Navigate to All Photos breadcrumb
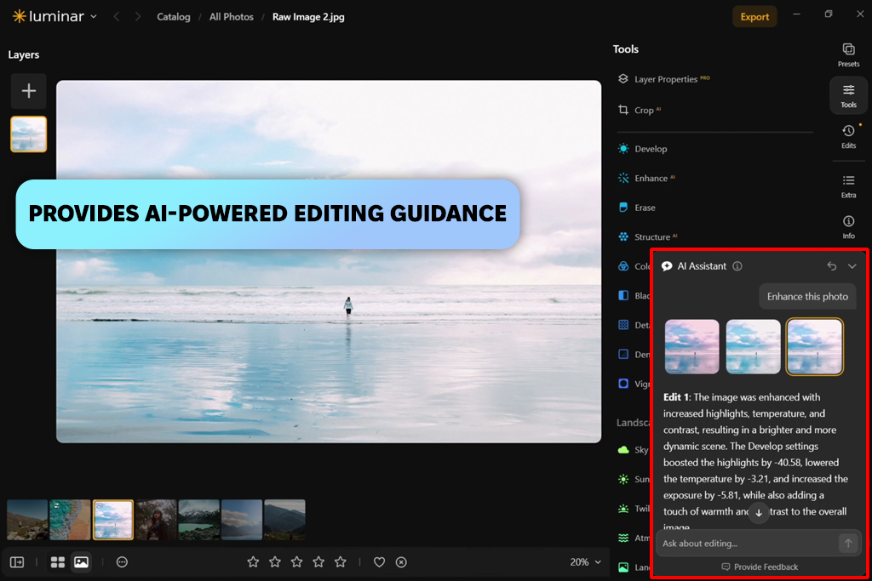 [232, 17]
